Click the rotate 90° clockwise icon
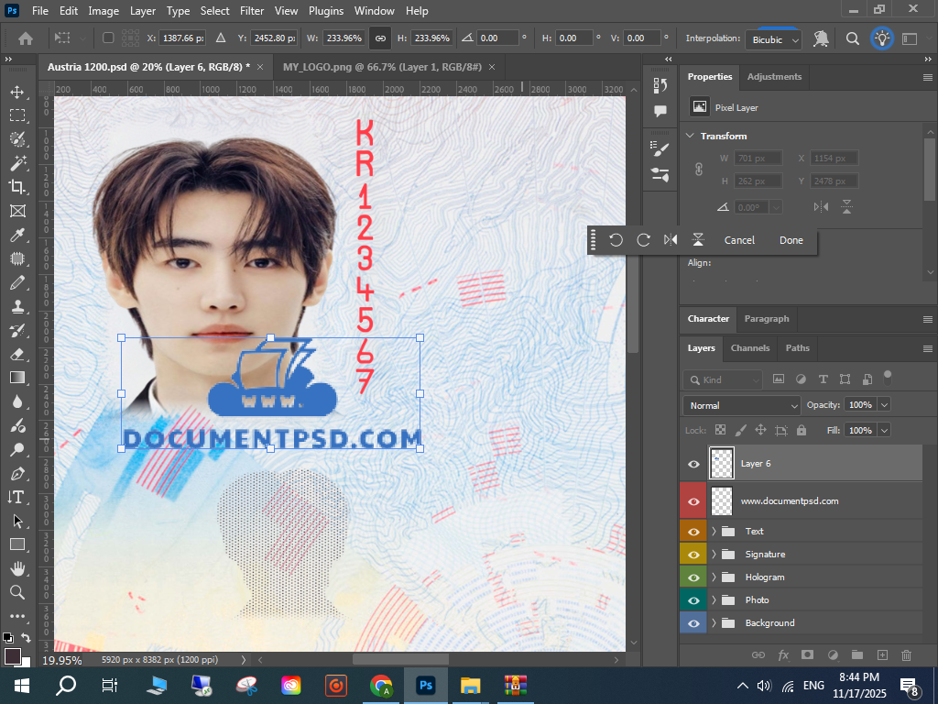The width and height of the screenshot is (938, 704). click(x=644, y=240)
